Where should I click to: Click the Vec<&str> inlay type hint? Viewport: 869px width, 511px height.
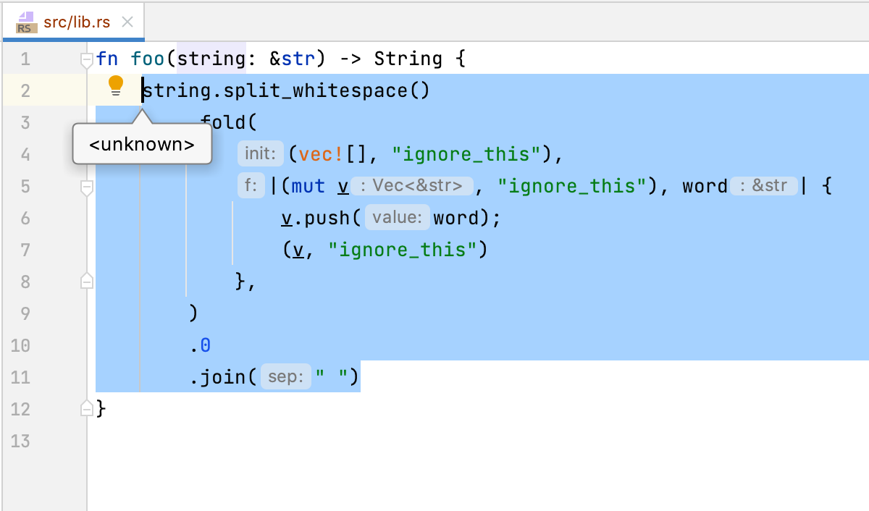point(413,185)
